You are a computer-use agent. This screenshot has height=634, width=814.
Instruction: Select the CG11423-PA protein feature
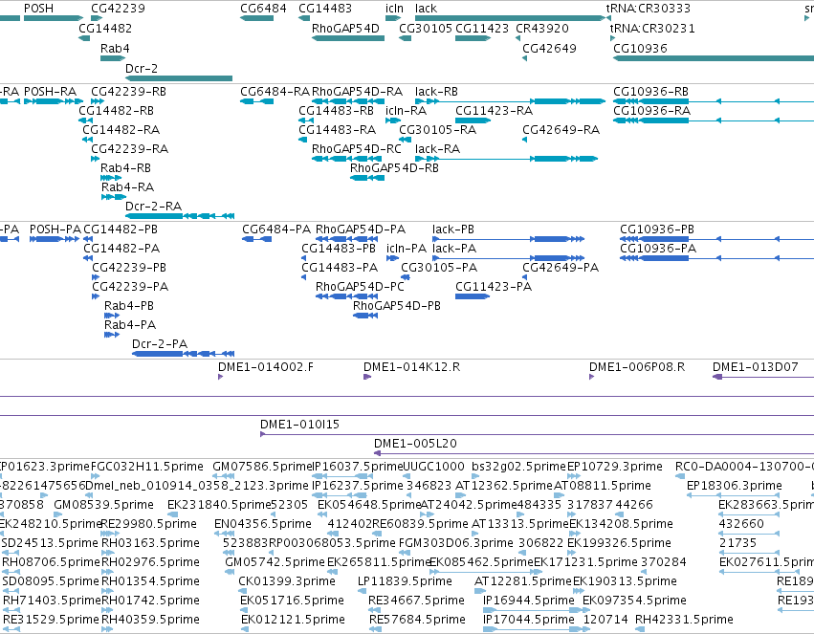473,296
